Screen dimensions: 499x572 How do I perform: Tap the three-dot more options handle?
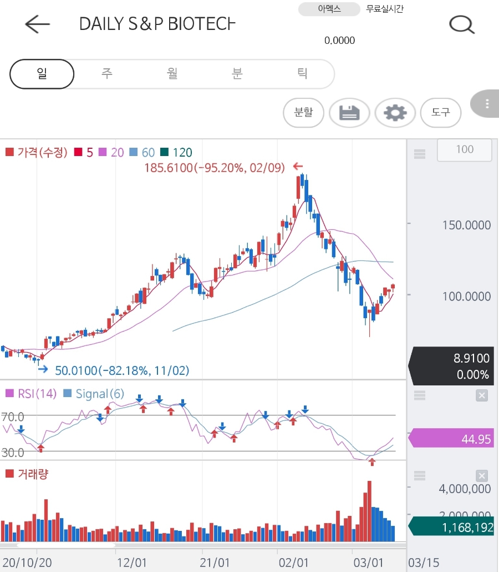pos(487,104)
